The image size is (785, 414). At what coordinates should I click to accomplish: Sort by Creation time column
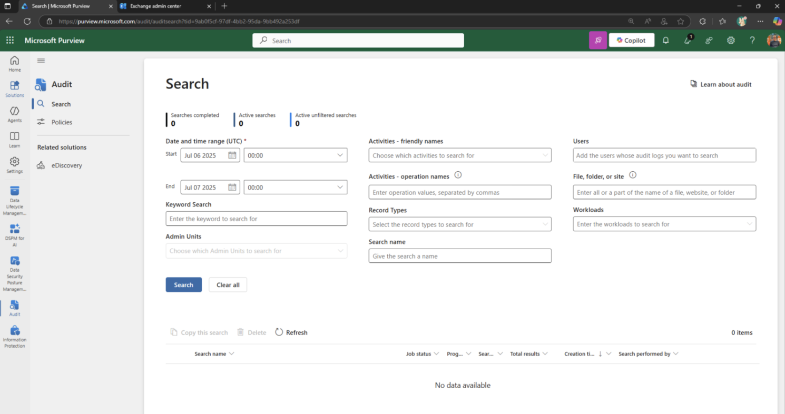coord(579,354)
